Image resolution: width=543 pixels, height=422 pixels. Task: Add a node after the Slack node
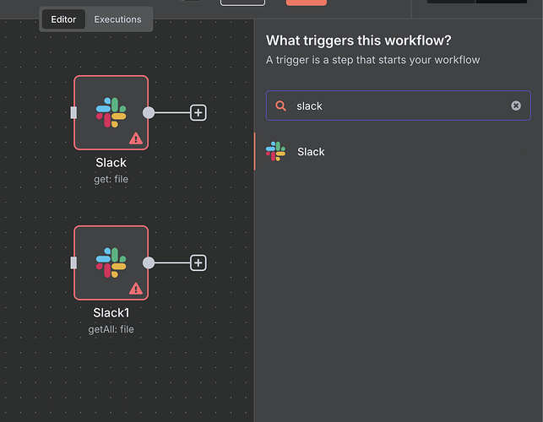coord(198,113)
